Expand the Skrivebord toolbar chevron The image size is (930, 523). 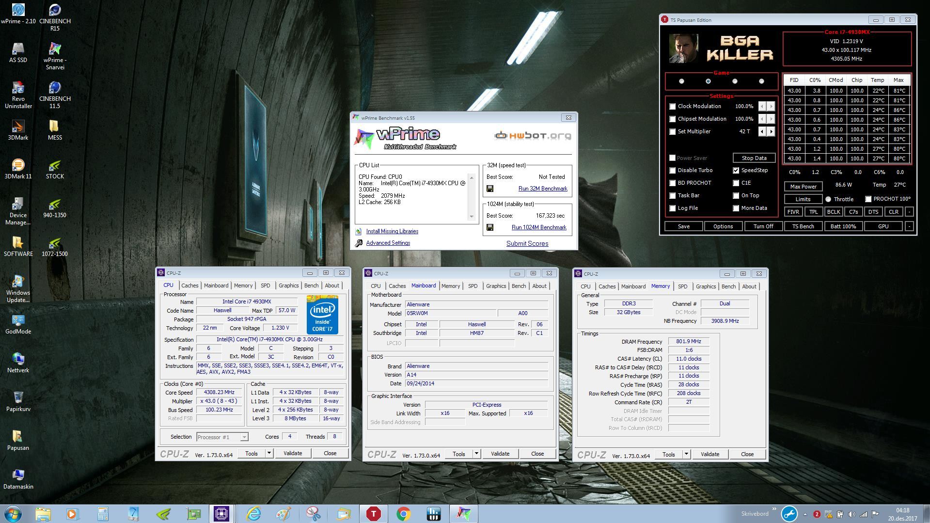click(x=774, y=510)
